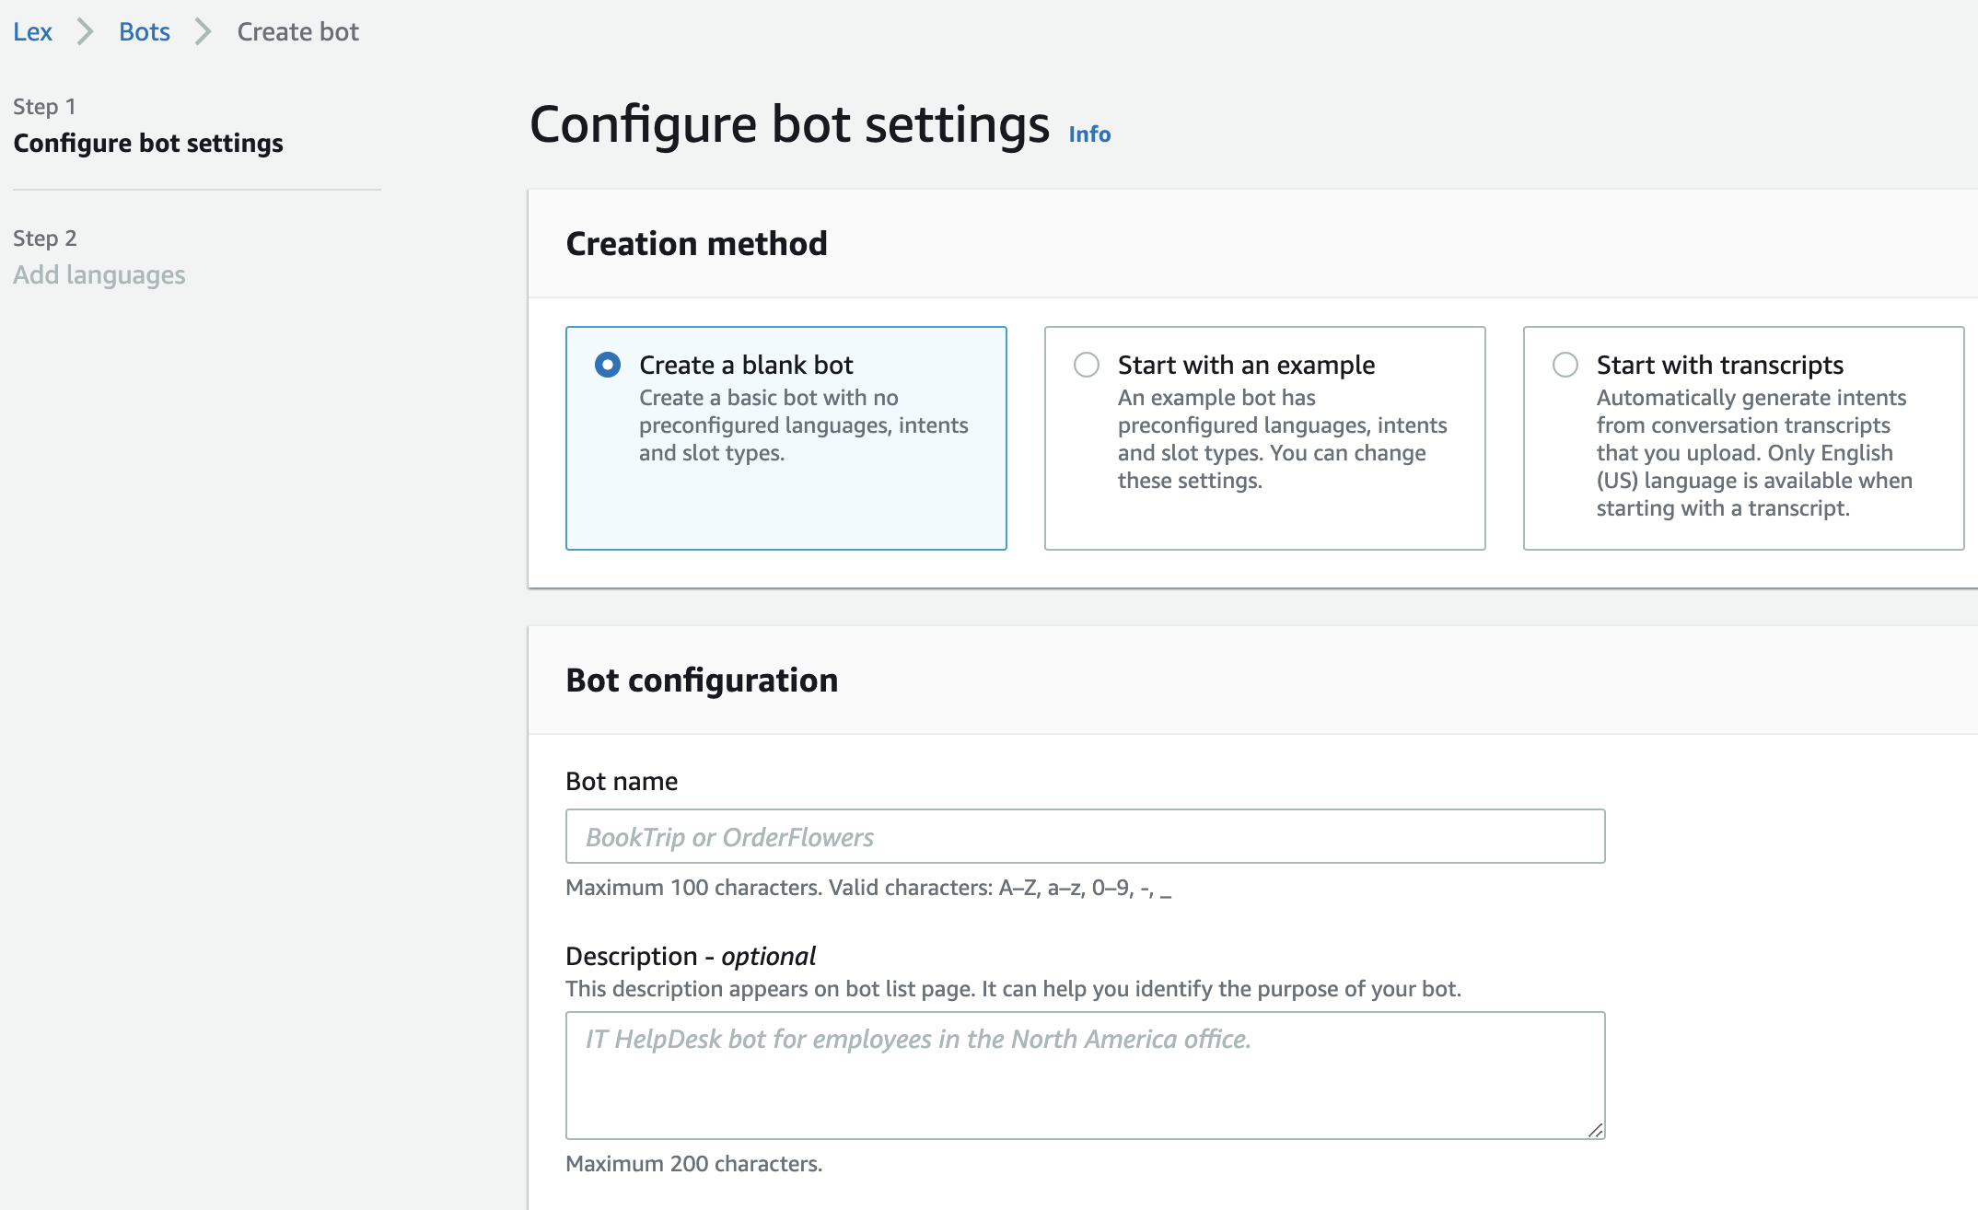Open the Bots breadcrumb link
1978x1210 pixels.
click(x=145, y=32)
